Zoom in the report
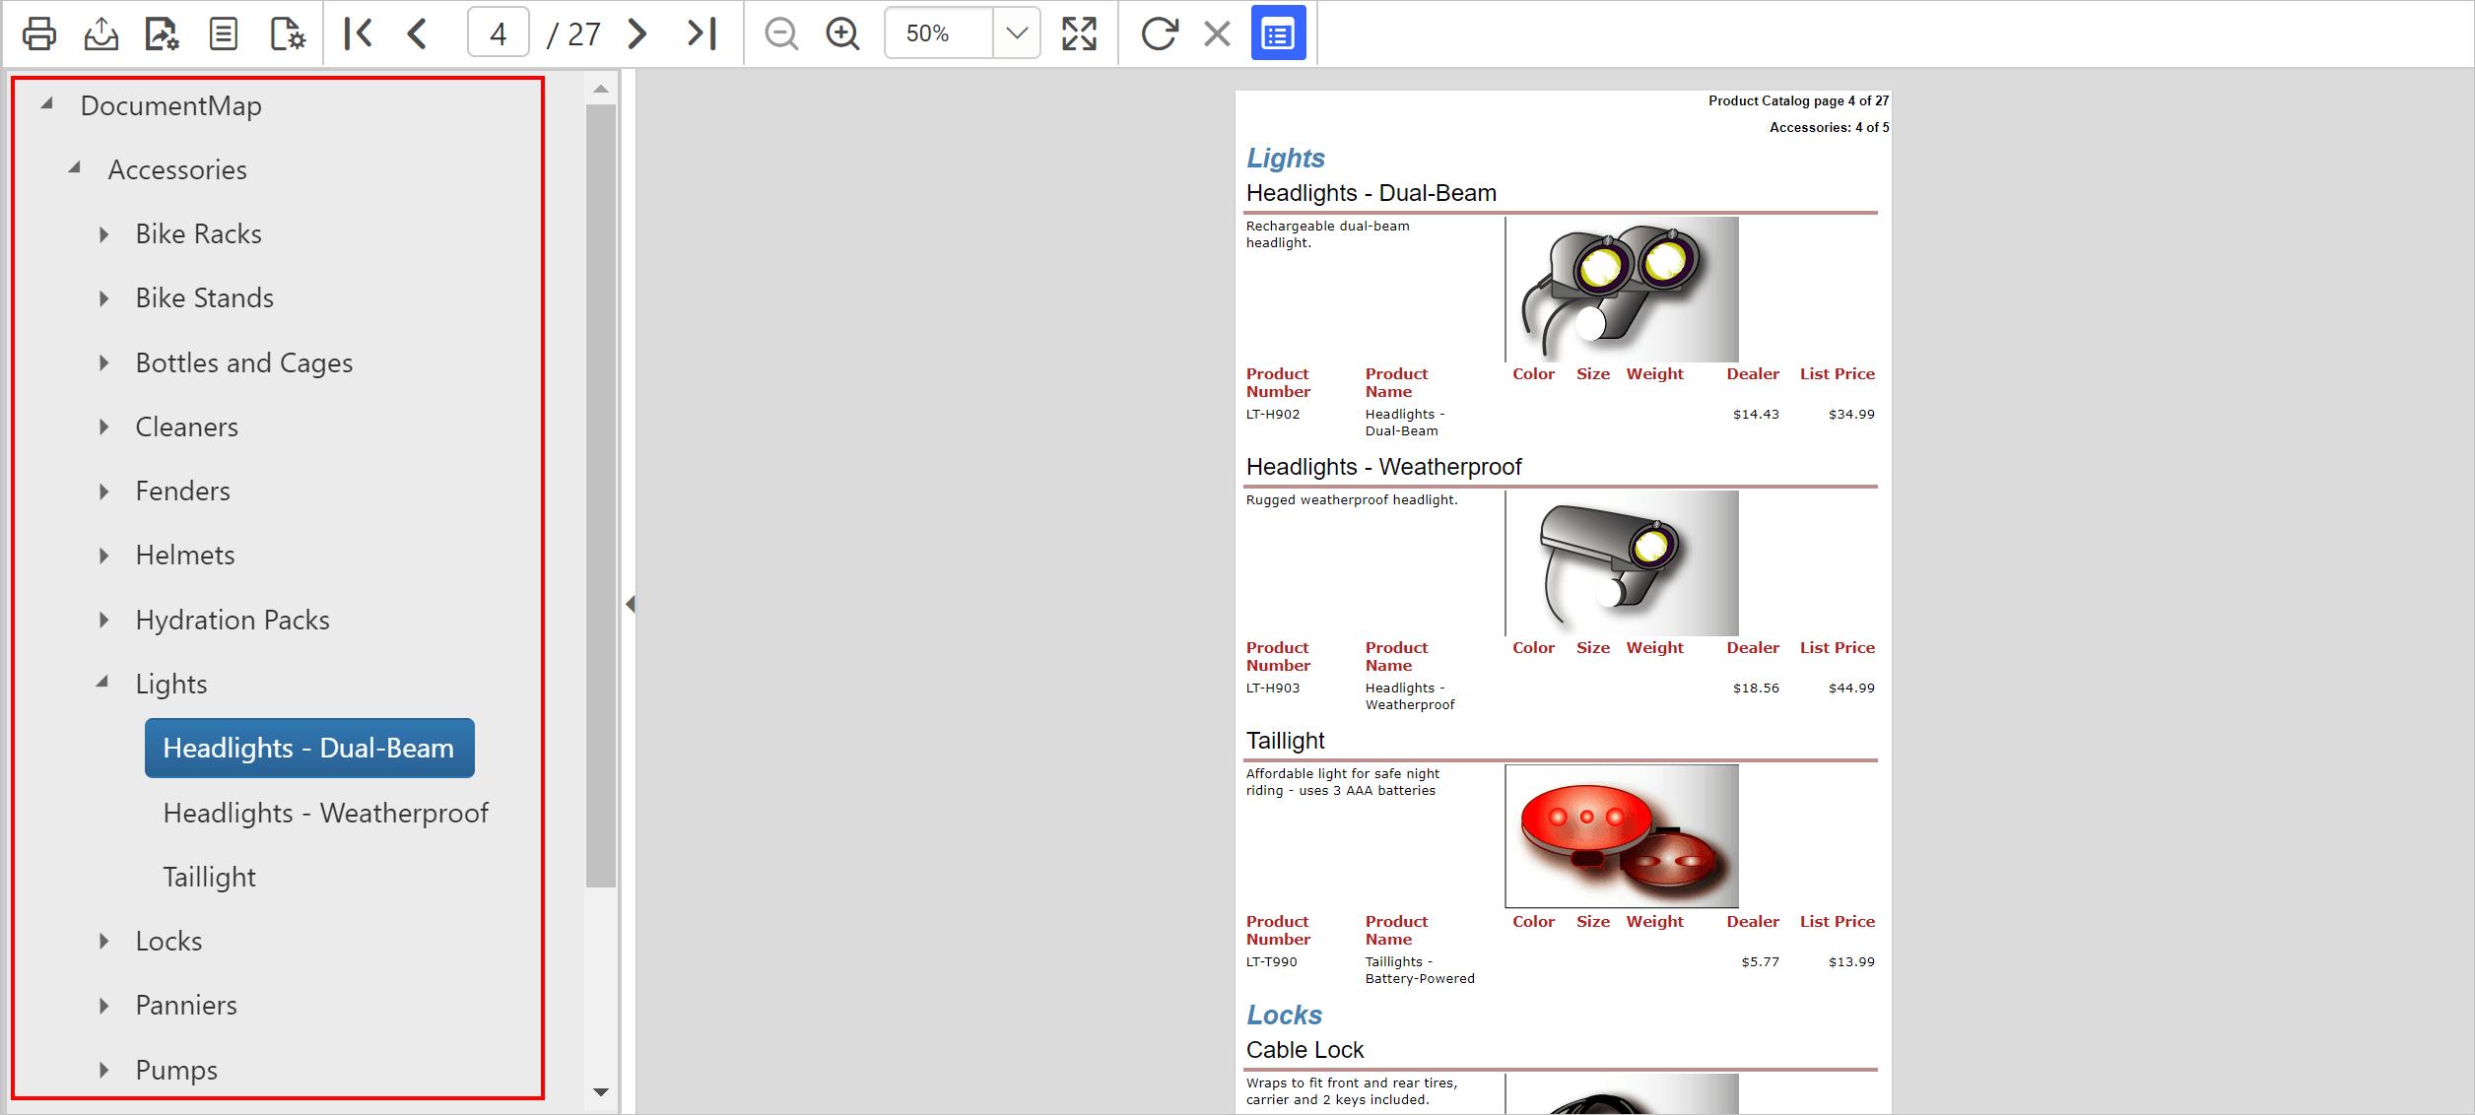 [x=843, y=33]
